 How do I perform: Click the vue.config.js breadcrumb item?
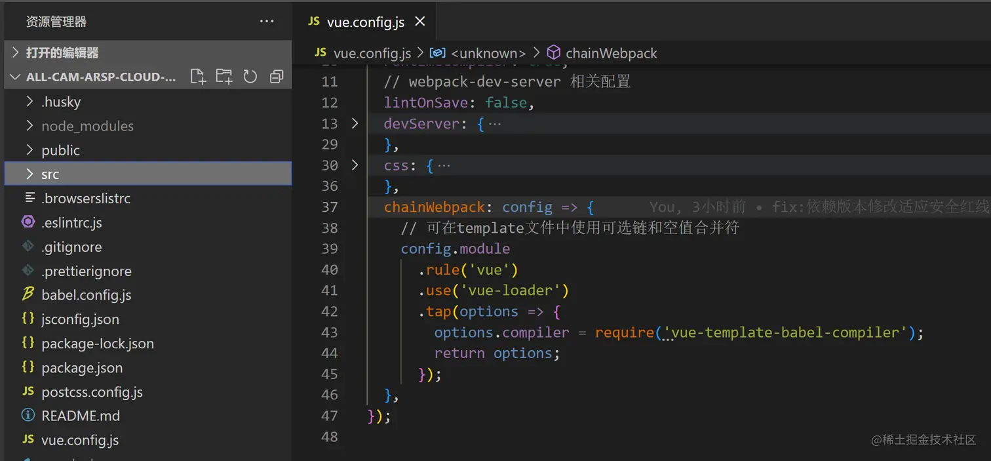point(372,53)
